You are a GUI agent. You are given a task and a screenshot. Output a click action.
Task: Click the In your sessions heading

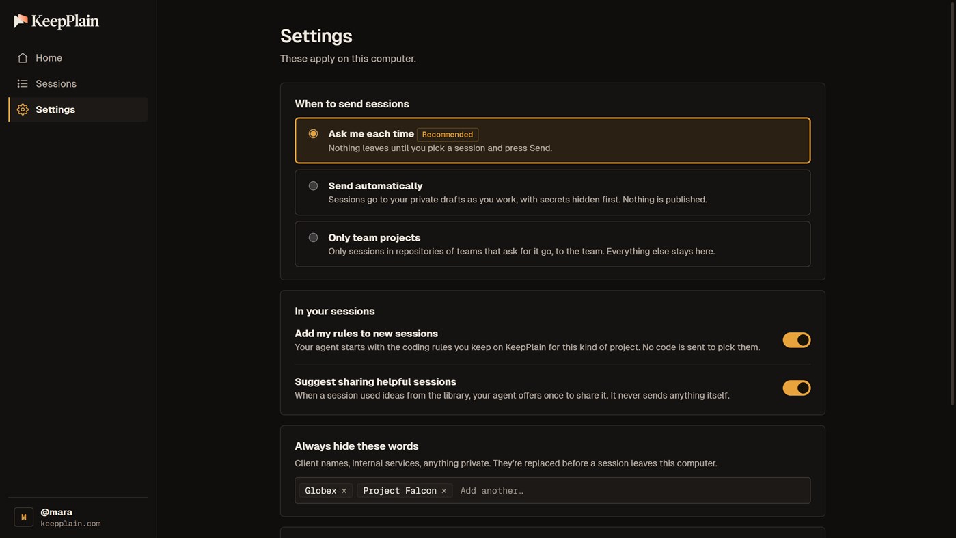pyautogui.click(x=335, y=312)
